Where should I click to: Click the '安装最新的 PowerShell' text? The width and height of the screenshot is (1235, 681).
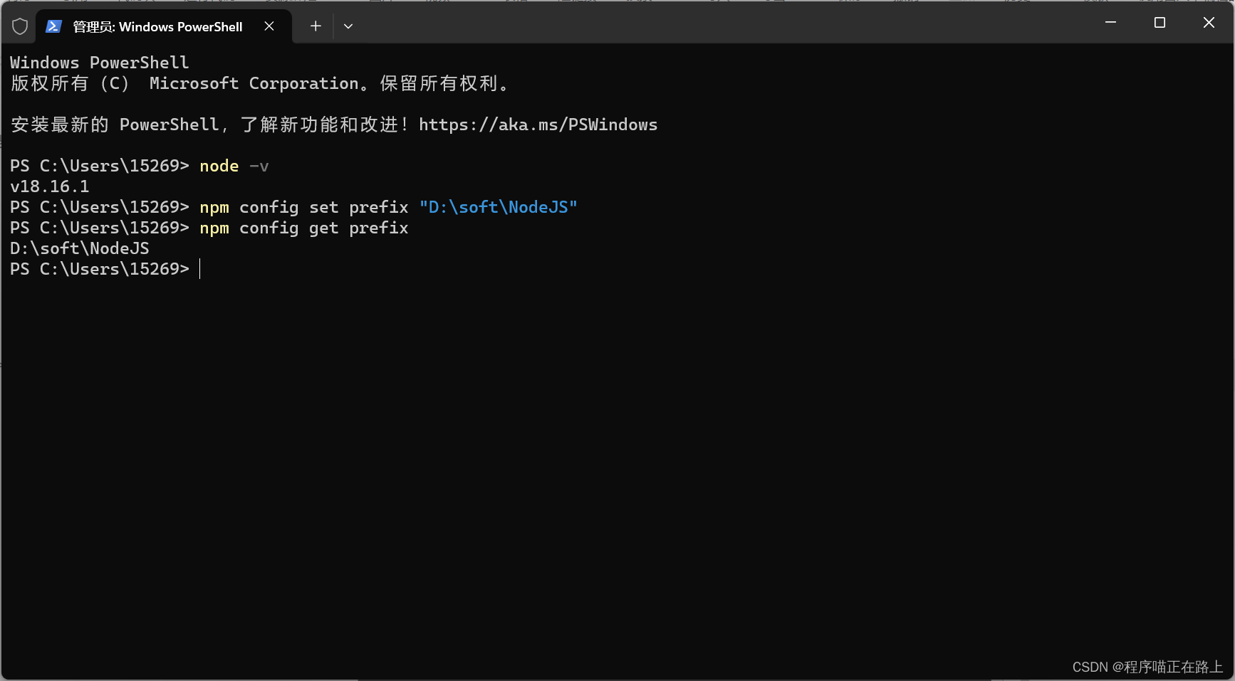coord(115,125)
